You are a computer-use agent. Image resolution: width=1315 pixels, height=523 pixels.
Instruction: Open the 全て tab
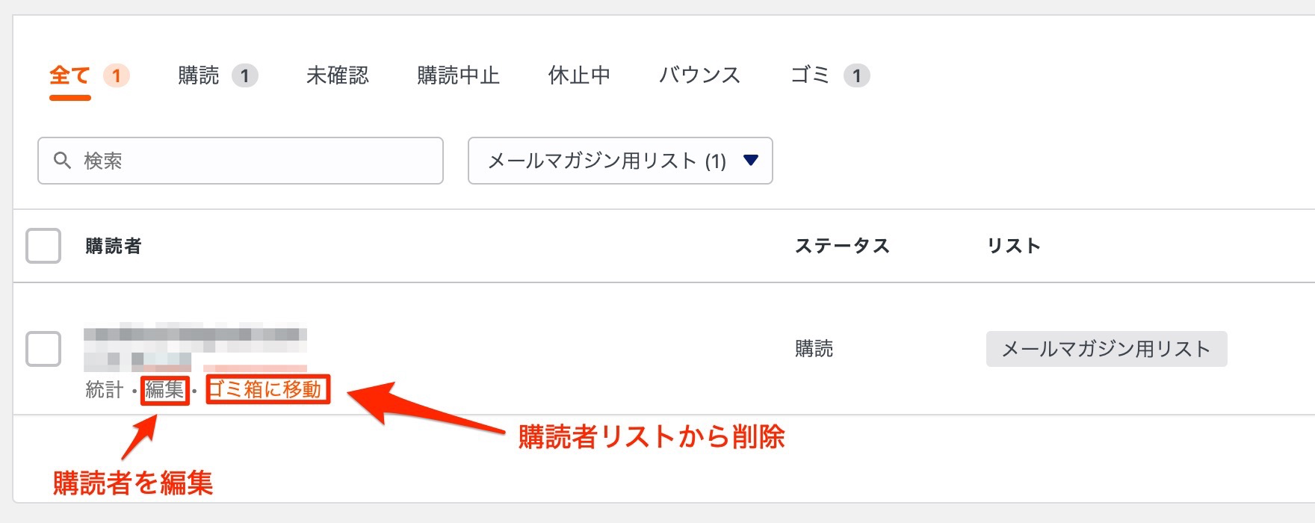point(69,75)
